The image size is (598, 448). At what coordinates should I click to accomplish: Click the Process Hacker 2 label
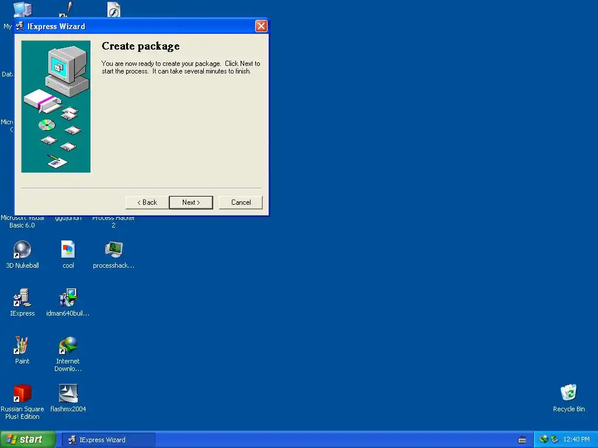point(113,222)
